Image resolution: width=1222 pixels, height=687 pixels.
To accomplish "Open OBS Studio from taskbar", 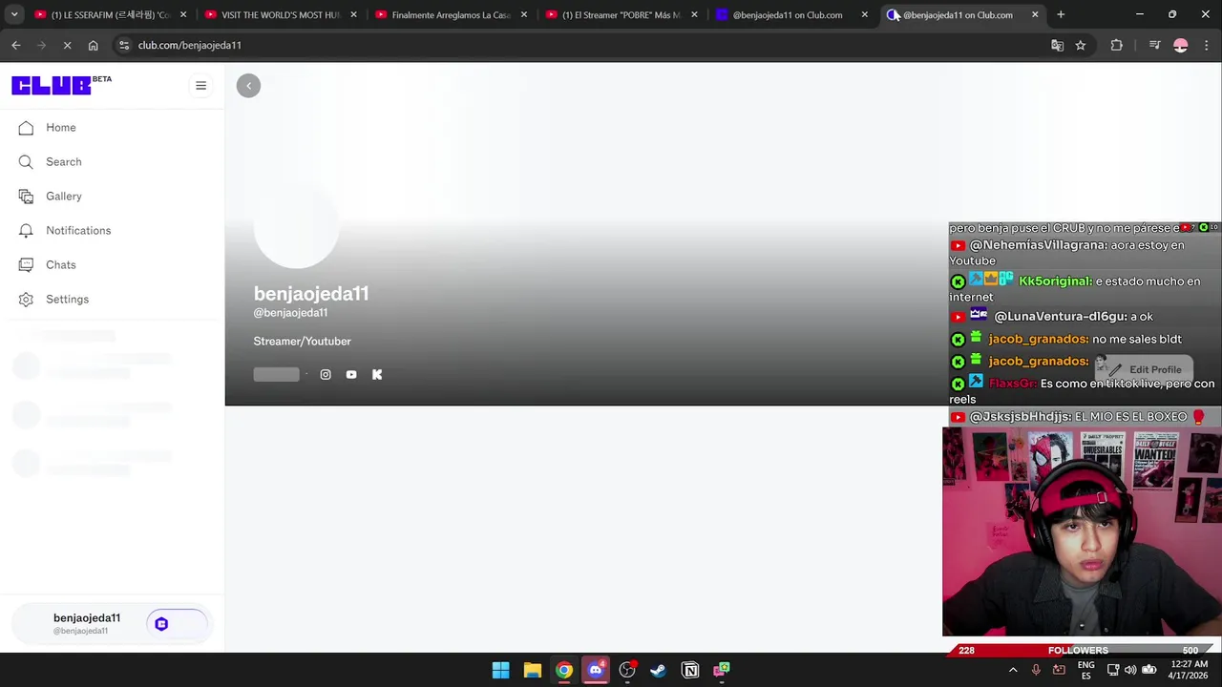I will tap(627, 670).
